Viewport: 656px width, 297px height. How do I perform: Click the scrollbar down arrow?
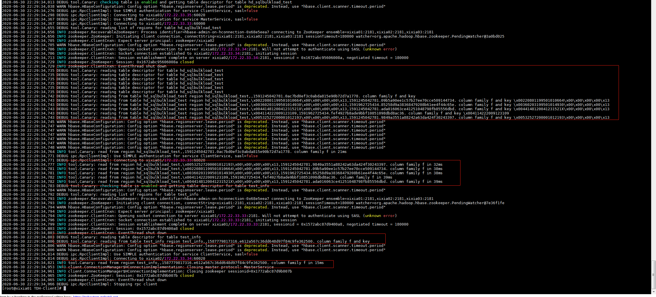(x=653, y=292)
